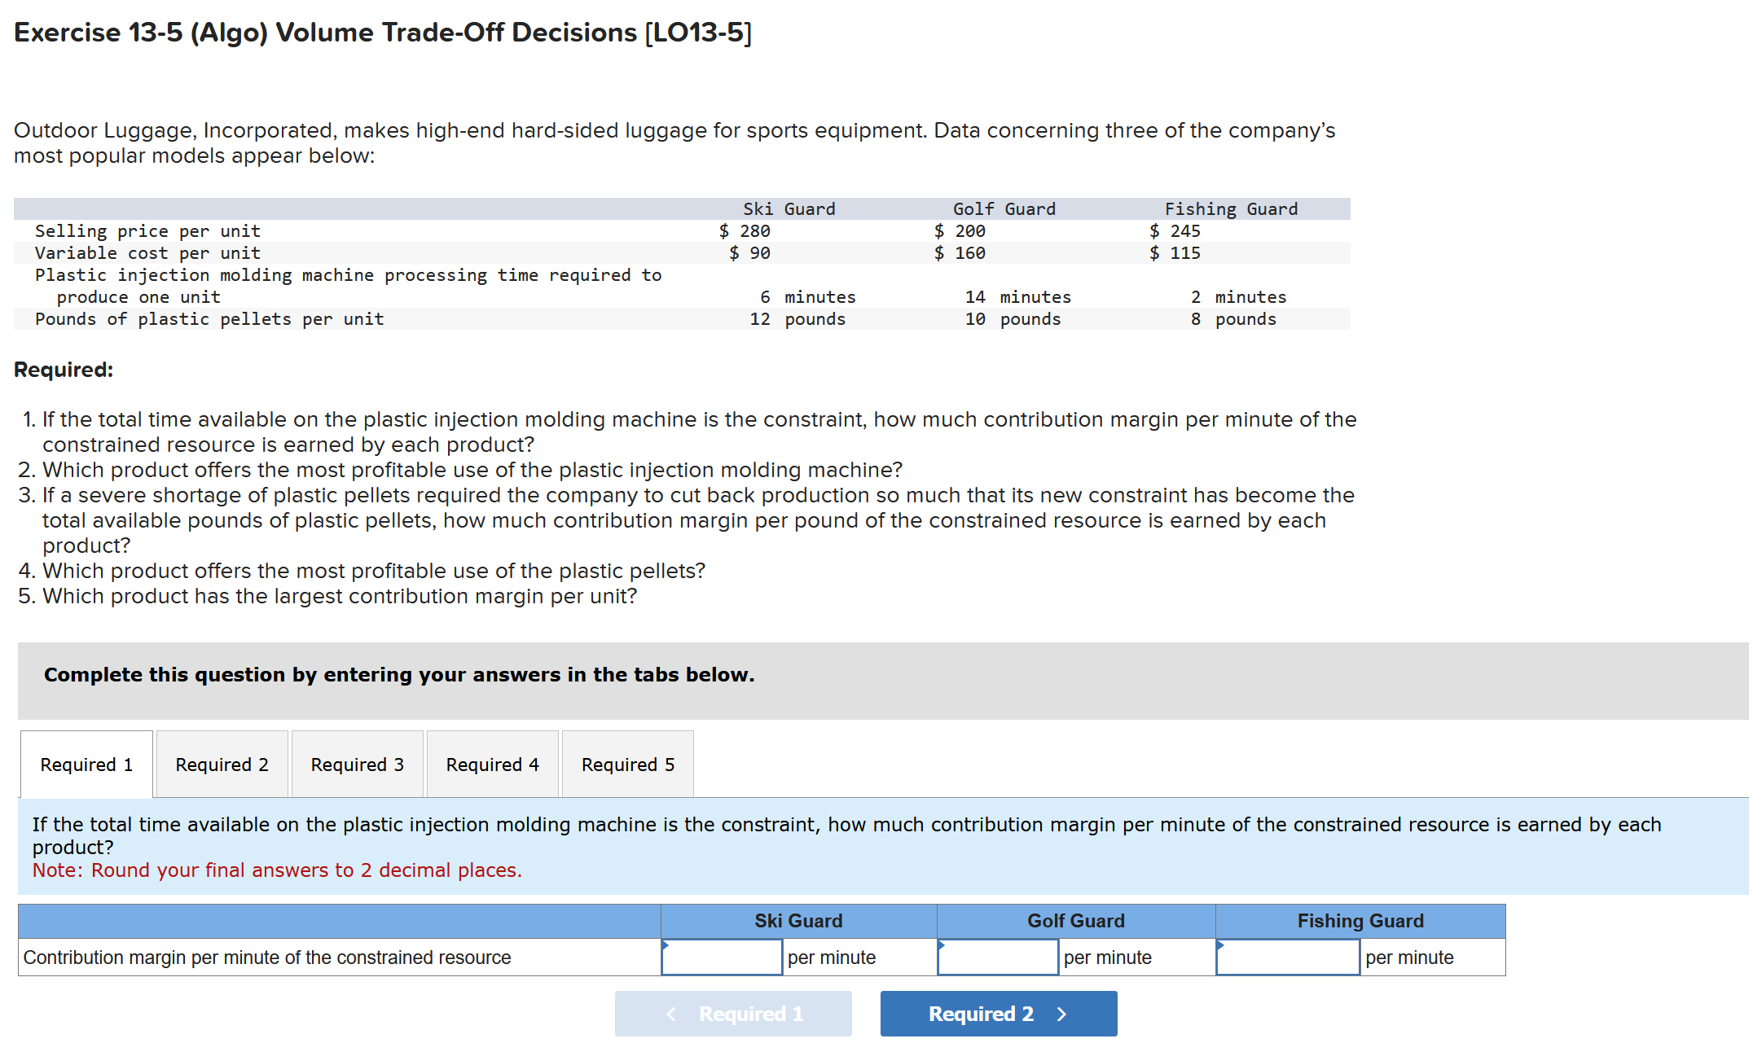Click the blue corner marker on Golf Guard input
This screenshot has height=1043, width=1753.
[x=942, y=944]
